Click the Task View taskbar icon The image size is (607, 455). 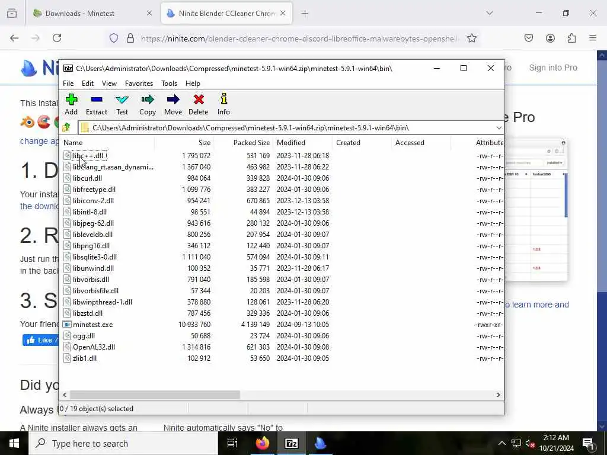(232, 443)
